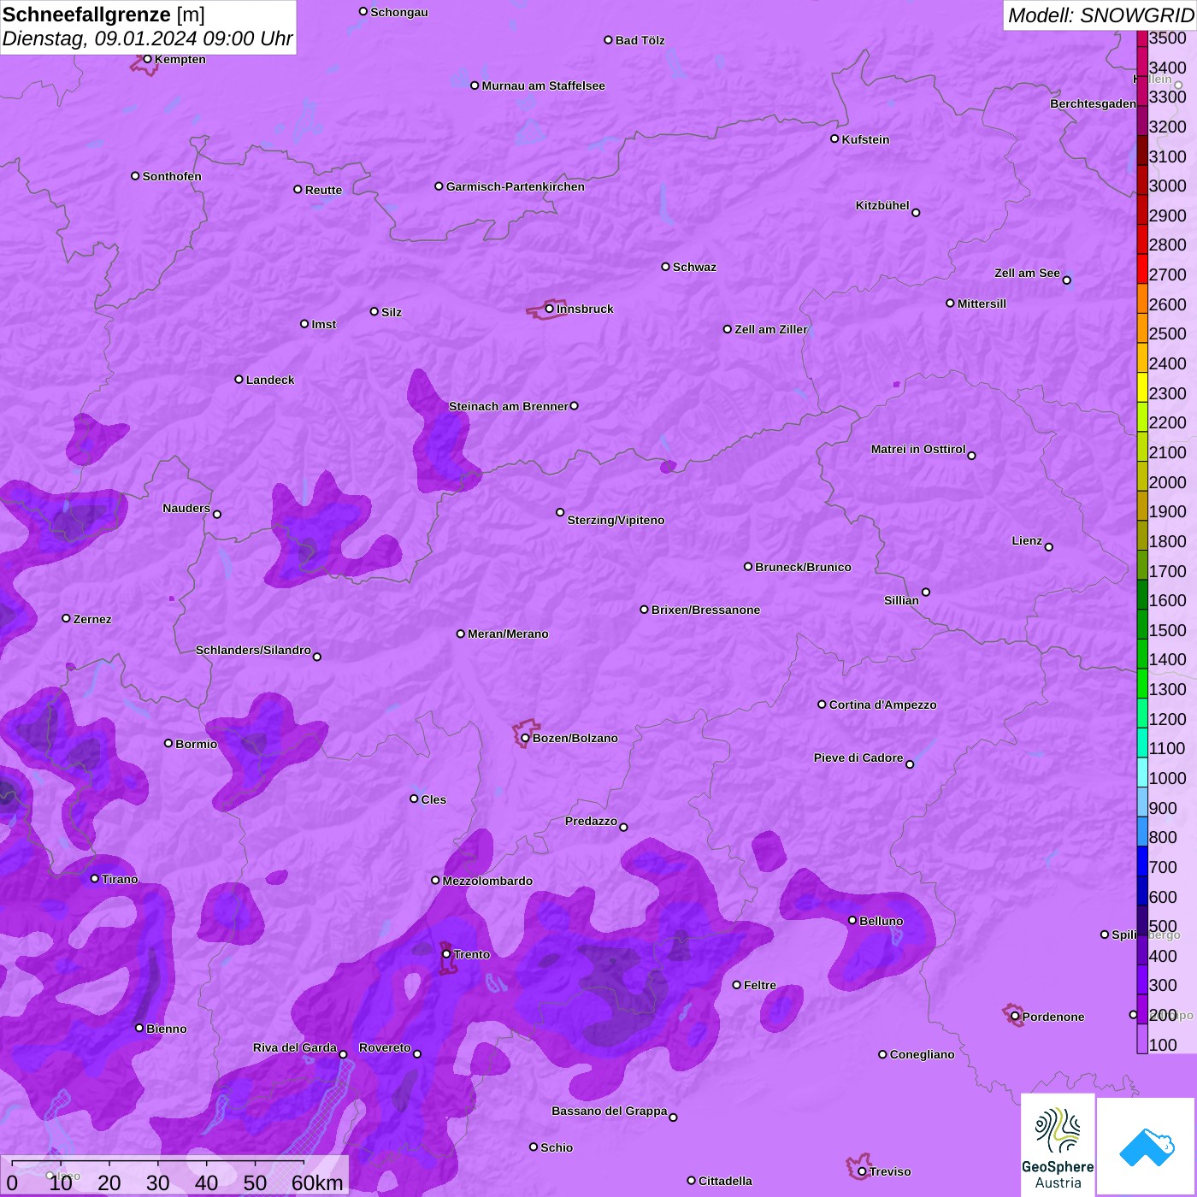Click the date Dienstag, 09.01.2024 09:00 Uhr
The image size is (1197, 1197).
(147, 38)
